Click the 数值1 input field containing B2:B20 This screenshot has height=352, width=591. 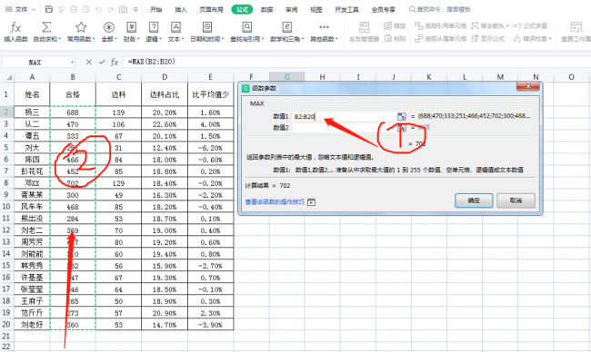pos(345,117)
